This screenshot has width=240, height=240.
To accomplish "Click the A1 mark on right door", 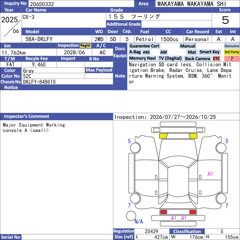I will (210, 174).
